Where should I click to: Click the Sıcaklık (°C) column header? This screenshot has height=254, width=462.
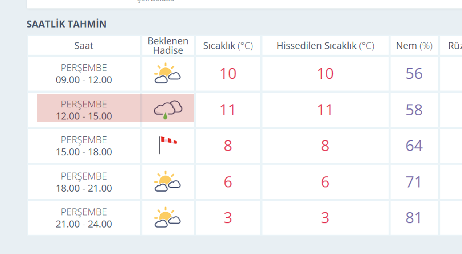click(228, 46)
